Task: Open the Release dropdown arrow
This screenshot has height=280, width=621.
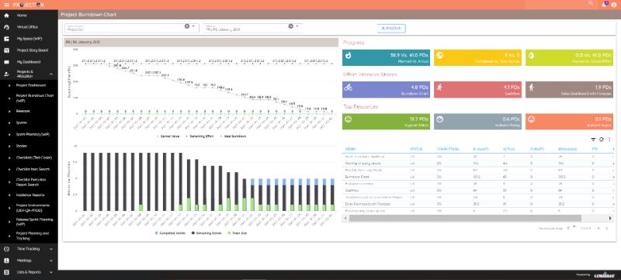Action: (297, 26)
